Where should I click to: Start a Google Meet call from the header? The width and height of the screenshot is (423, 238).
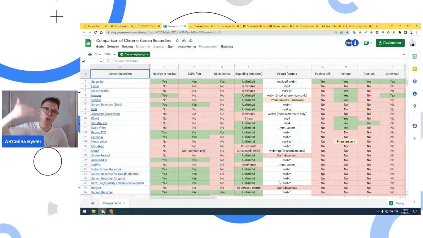click(x=368, y=43)
